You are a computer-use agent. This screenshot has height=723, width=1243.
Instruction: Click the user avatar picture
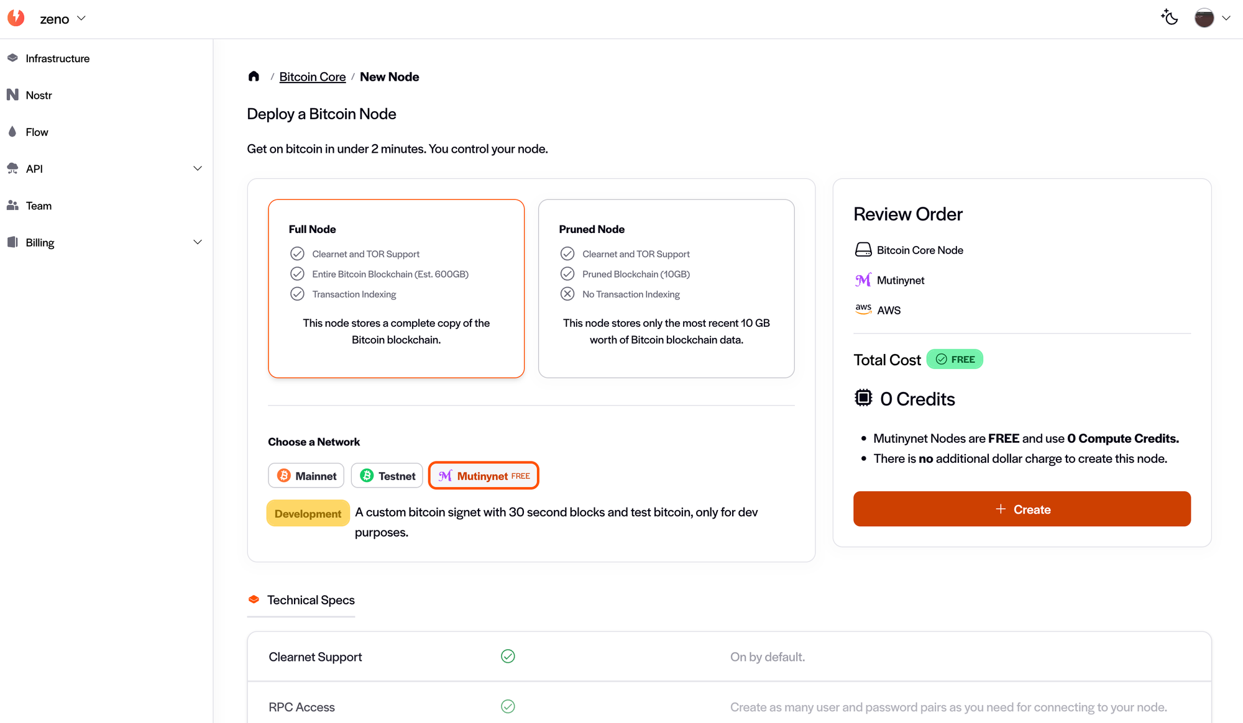[1204, 18]
